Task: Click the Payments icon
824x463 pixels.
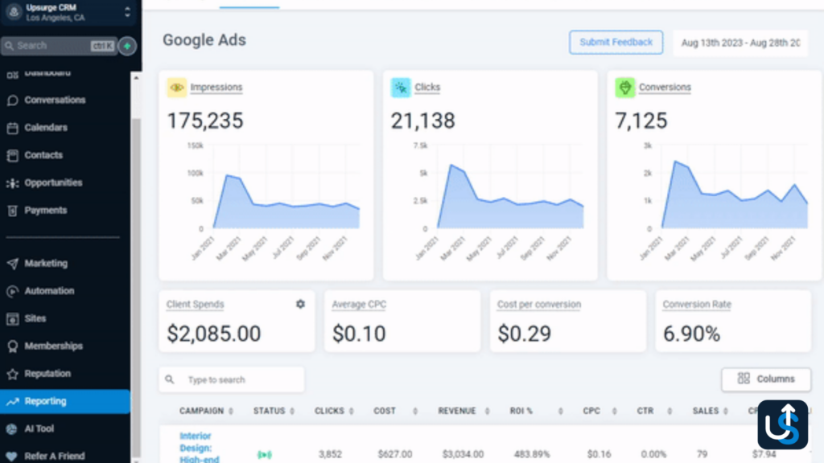Action: click(13, 211)
